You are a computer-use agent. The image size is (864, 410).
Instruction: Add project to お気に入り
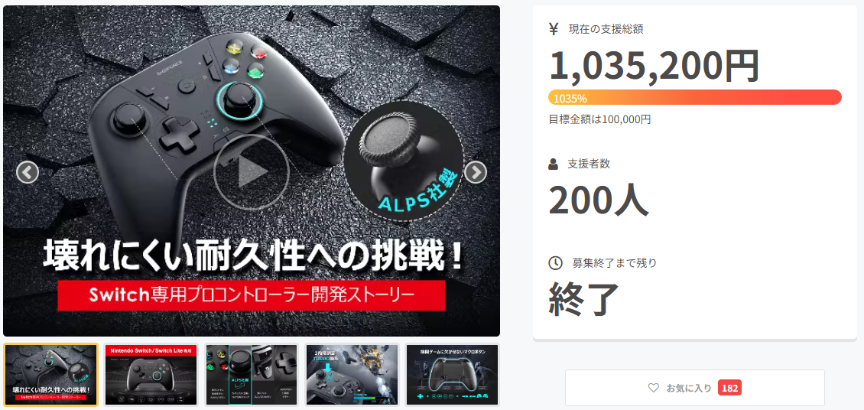point(695,388)
